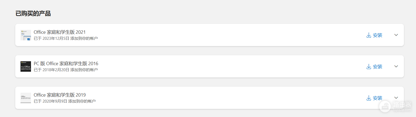Click the download icon for Office 2019
This screenshot has height=117, width=416.
coord(369,98)
